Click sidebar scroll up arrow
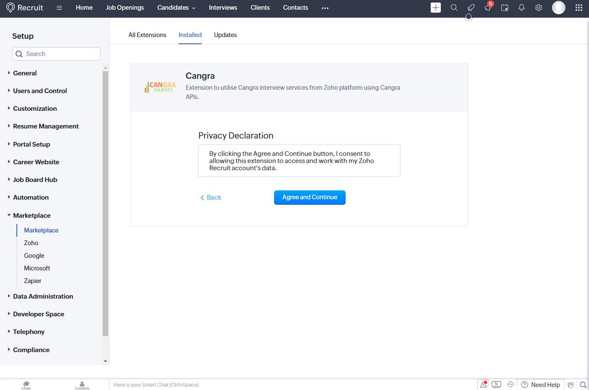The image size is (589, 390). coord(105,67)
